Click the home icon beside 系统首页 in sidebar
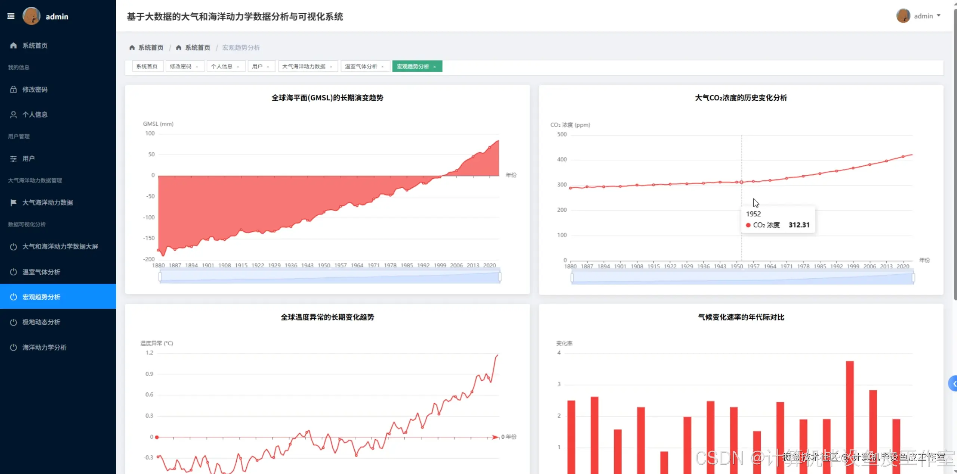 pos(13,46)
